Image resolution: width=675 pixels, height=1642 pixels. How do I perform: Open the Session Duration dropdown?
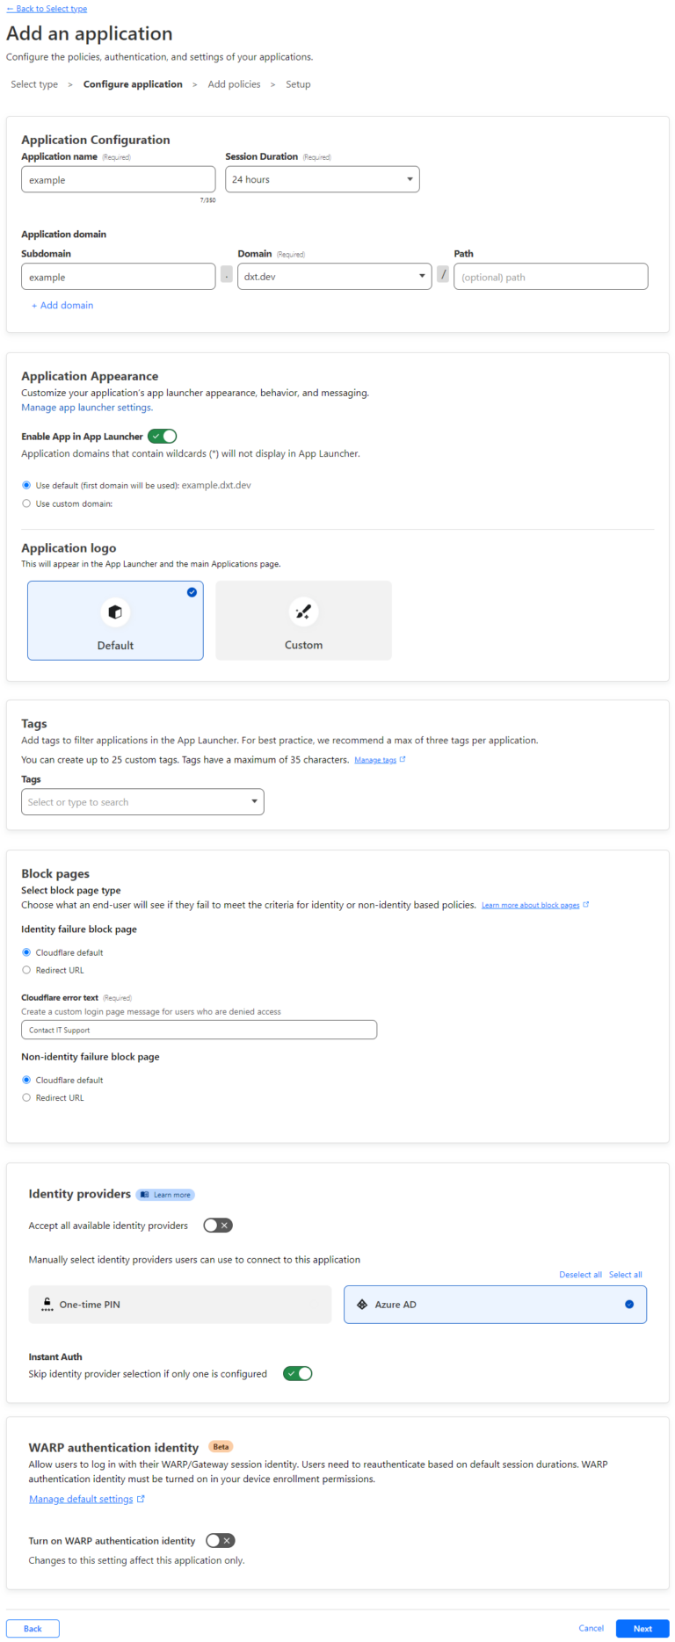(322, 178)
